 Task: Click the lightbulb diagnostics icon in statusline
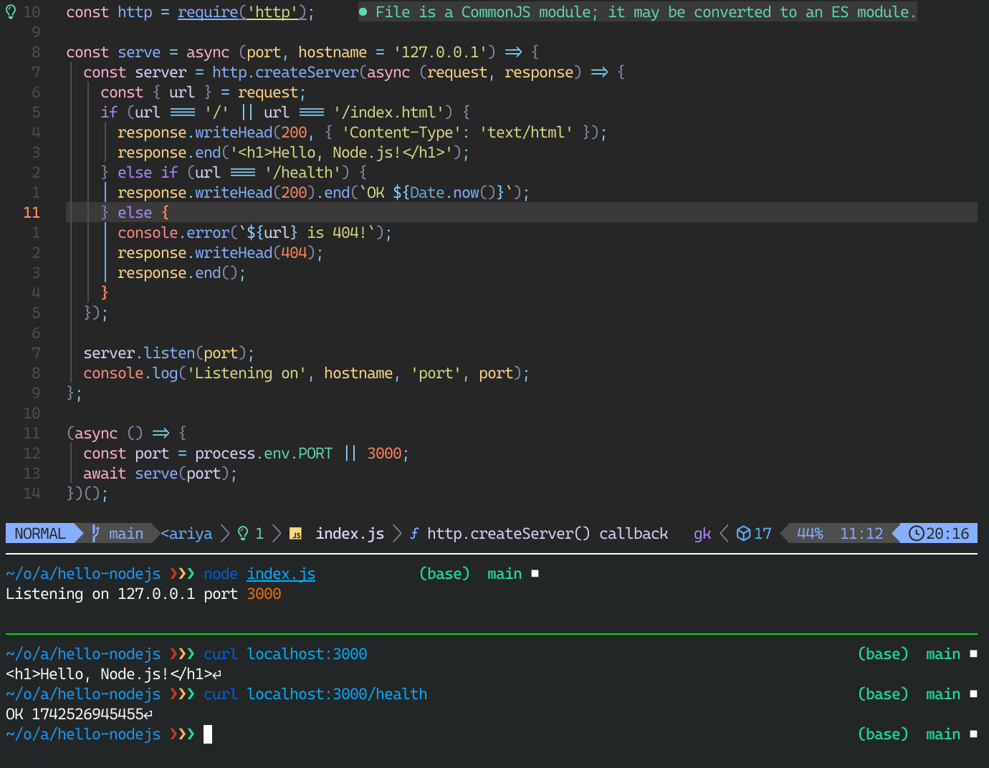(243, 534)
